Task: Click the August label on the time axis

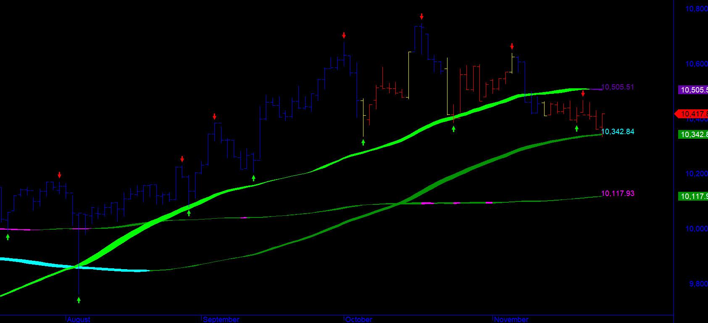Action: point(79,320)
